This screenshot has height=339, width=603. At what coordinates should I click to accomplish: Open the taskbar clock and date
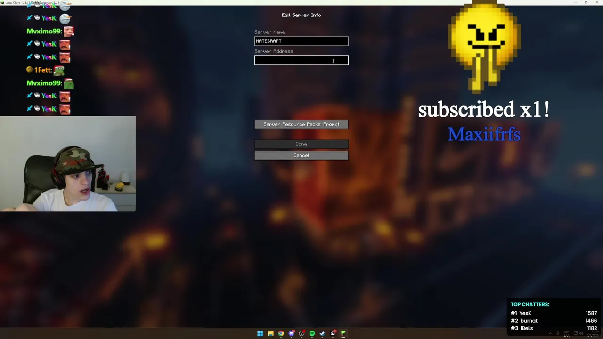[x=593, y=333]
